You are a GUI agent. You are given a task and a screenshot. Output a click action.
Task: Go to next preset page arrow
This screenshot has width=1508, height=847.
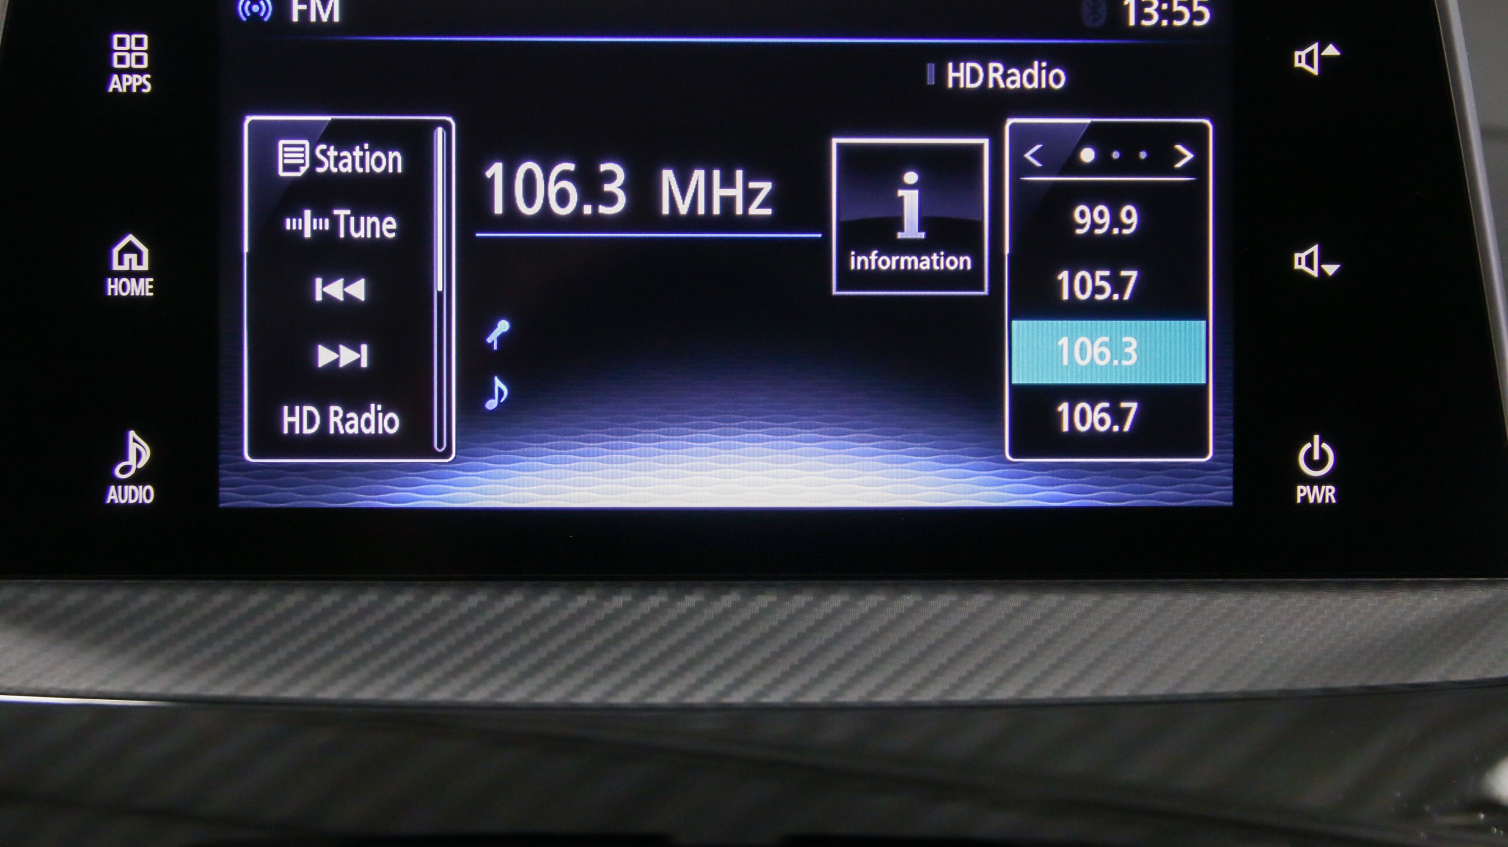tap(1183, 156)
